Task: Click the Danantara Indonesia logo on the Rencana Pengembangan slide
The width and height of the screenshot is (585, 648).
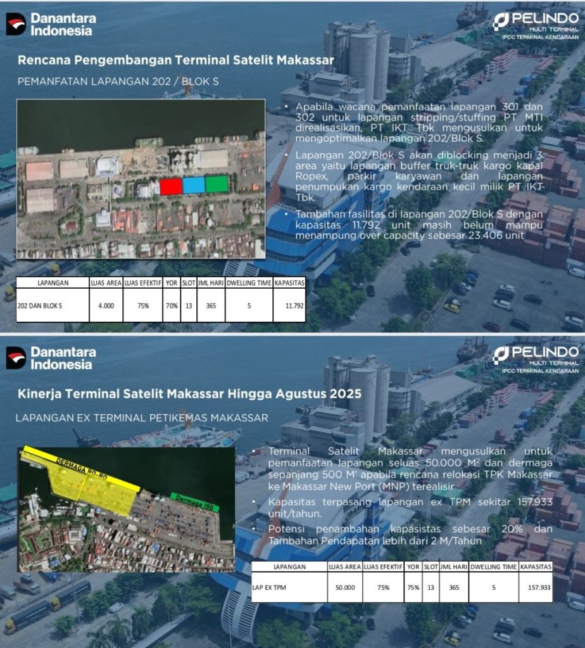Action: 50,24
